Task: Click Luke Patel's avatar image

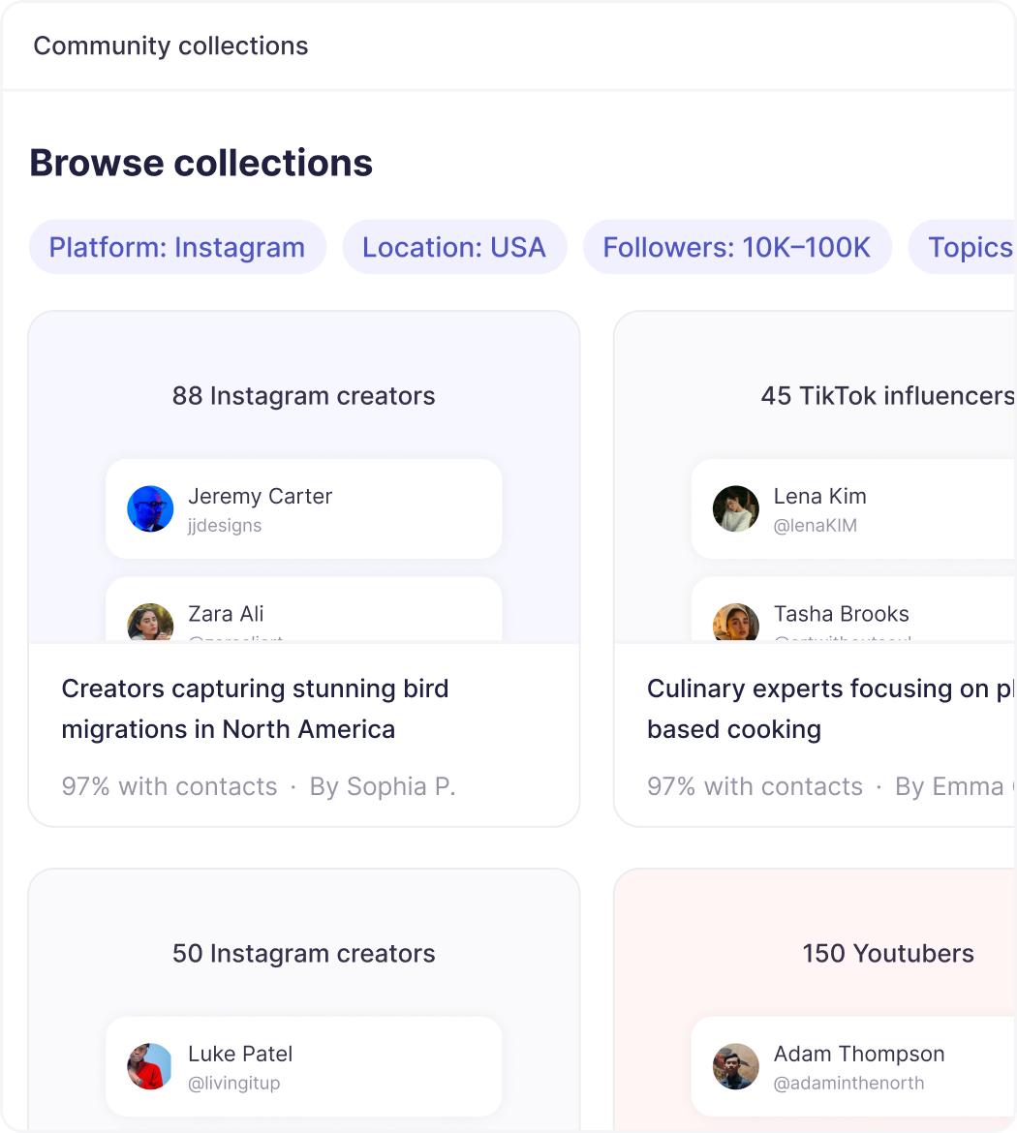Action: click(x=150, y=1066)
